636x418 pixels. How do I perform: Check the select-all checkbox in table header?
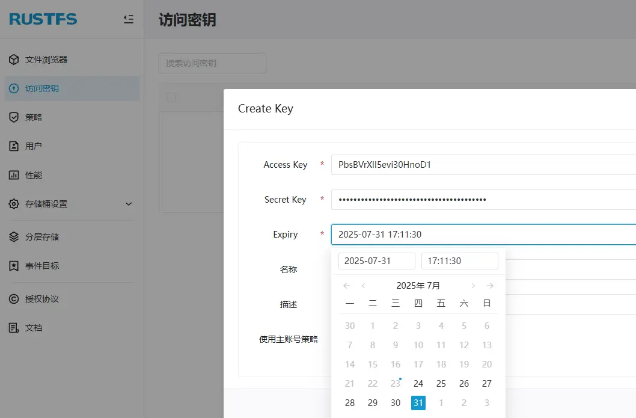click(x=171, y=97)
